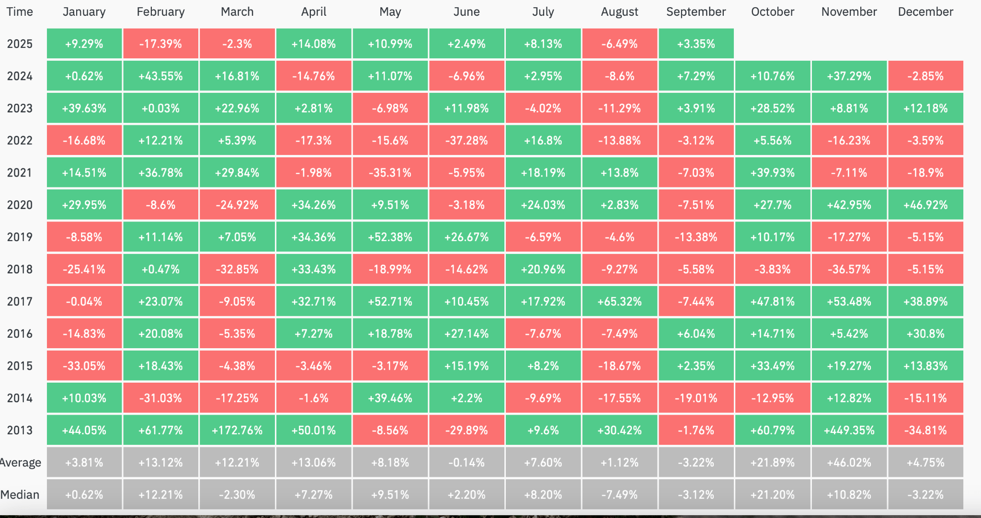
Task: Click the 2018 November -36.57% cell
Action: (x=849, y=269)
